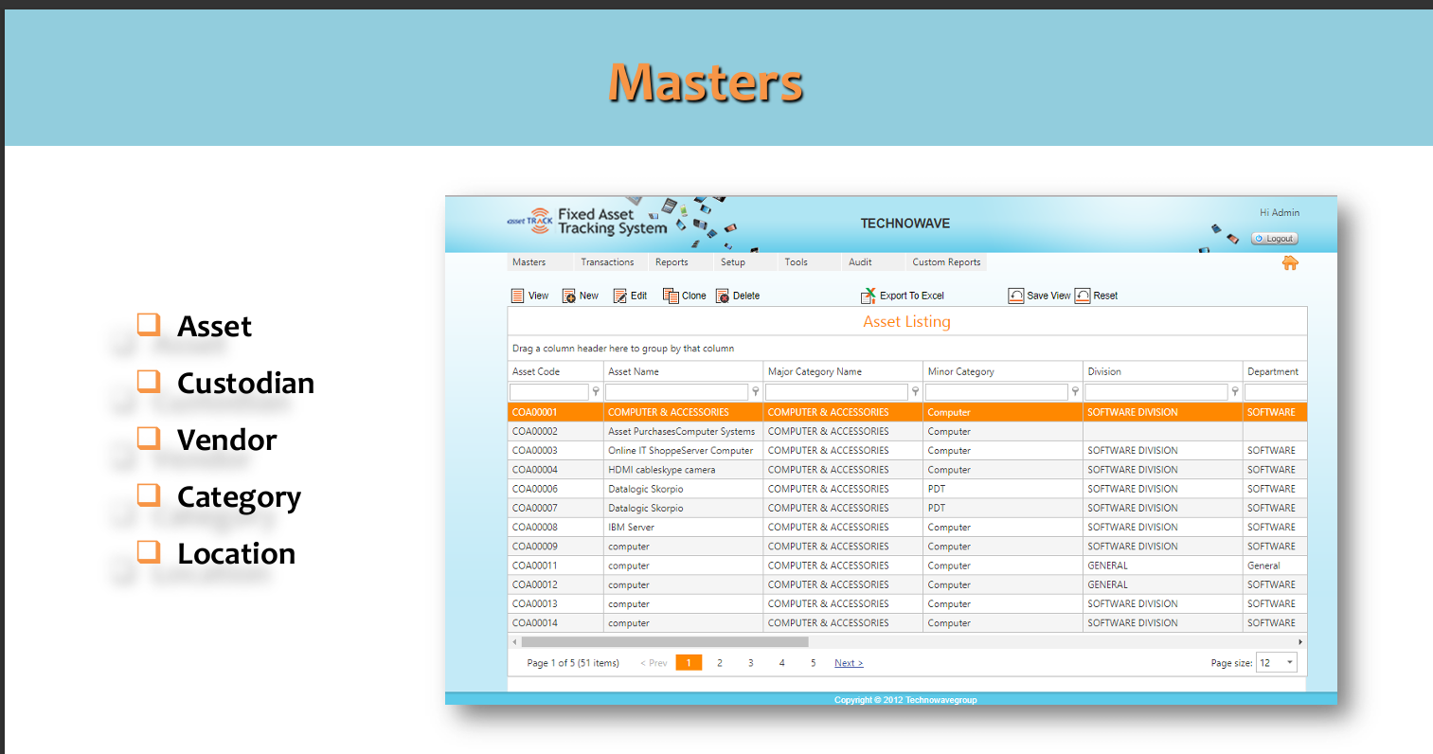This screenshot has height=754, width=1433.
Task: Log out using the Logout button
Action: click(1275, 239)
